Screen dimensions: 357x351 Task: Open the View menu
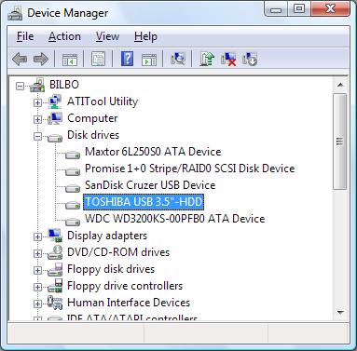coord(107,36)
